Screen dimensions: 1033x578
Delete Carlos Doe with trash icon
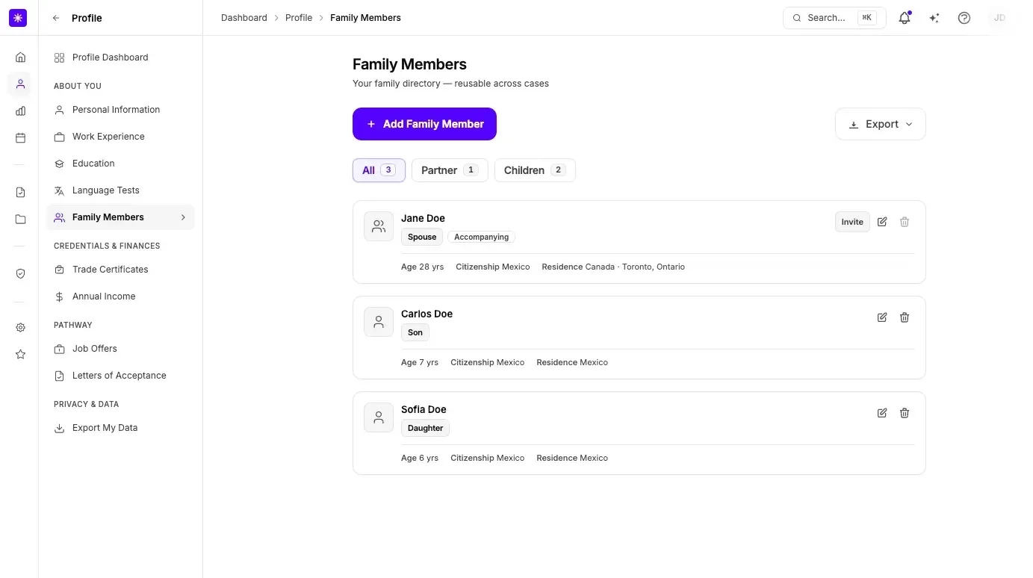click(905, 317)
